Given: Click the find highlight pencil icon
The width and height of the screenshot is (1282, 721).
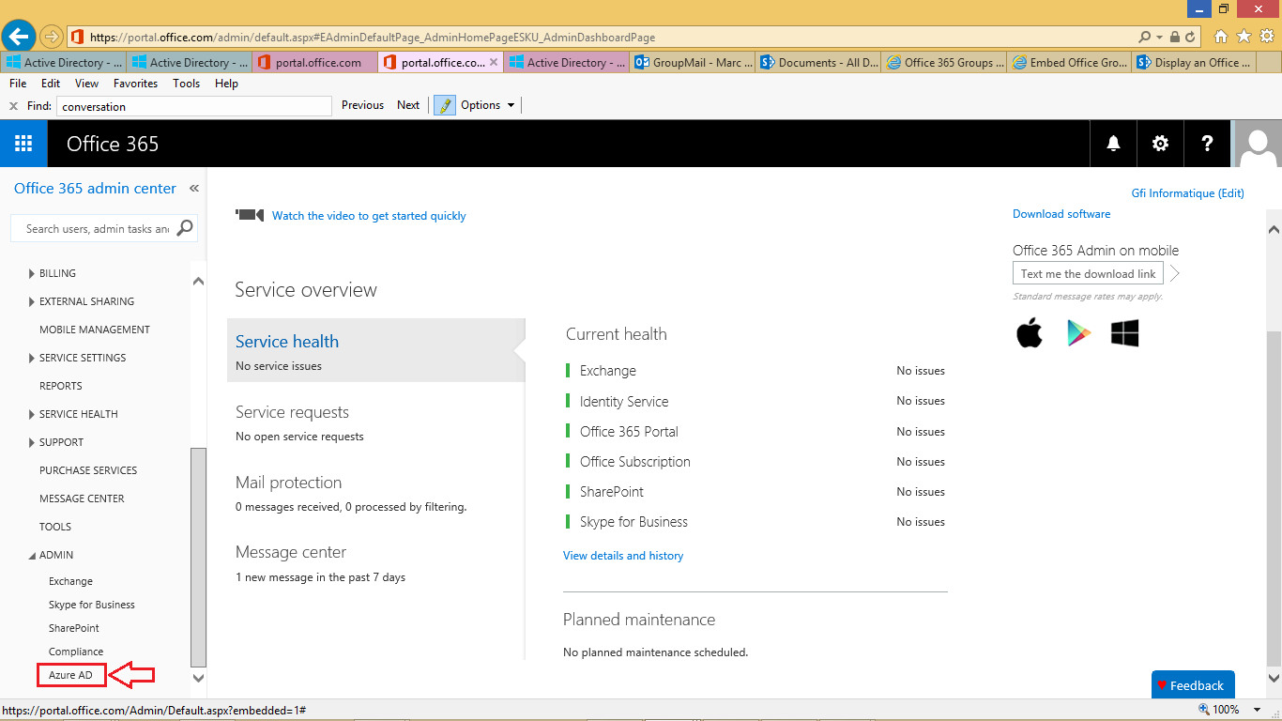Looking at the screenshot, I should pyautogui.click(x=444, y=105).
